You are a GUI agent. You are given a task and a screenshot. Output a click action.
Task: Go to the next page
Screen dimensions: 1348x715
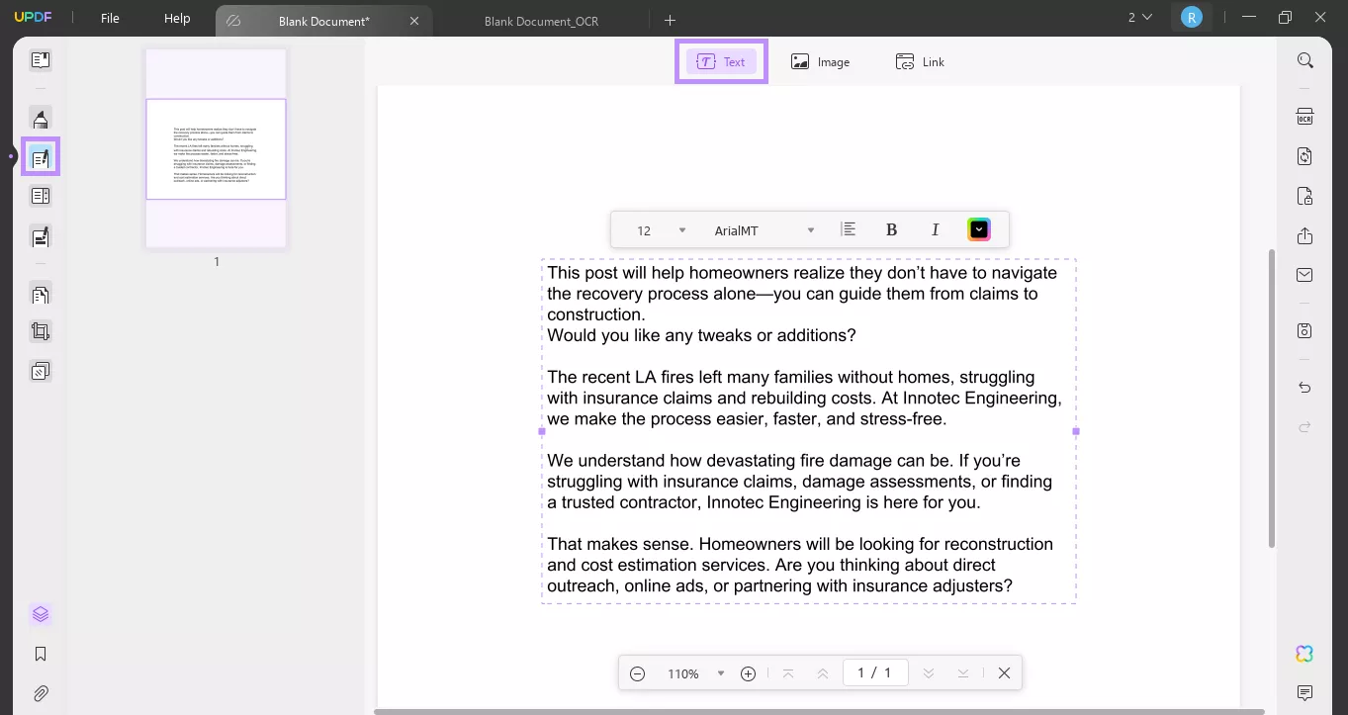(929, 673)
